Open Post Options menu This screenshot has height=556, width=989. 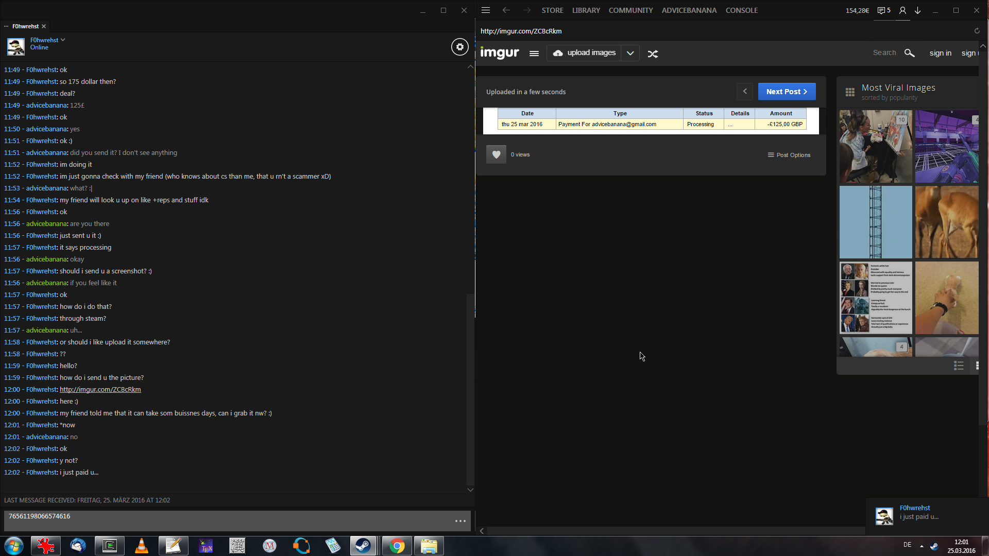(789, 155)
